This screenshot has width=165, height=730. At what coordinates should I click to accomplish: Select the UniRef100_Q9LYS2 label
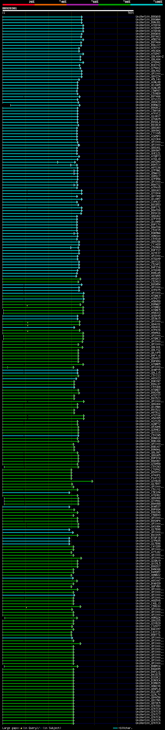click(148, 350)
